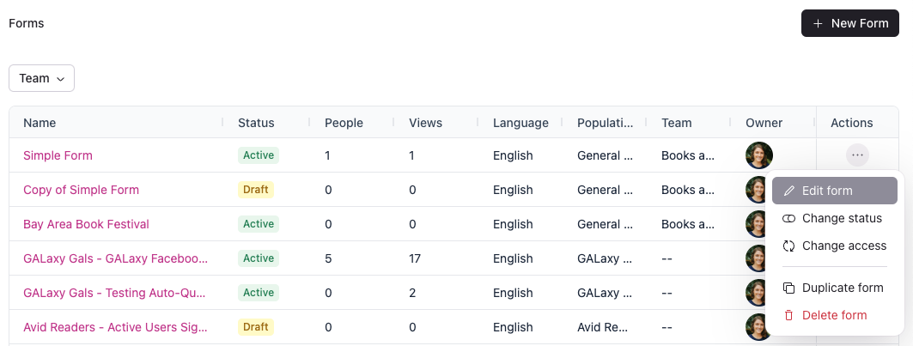Open Copy of Simple Form link
Viewport: 913px width, 346px height.
tap(81, 190)
